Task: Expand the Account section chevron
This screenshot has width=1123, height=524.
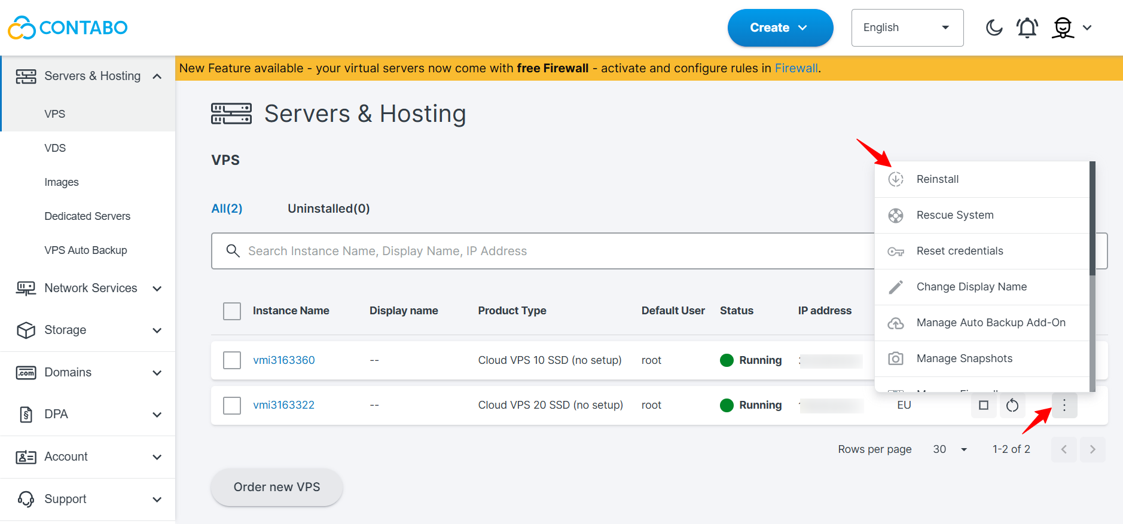Action: pyautogui.click(x=157, y=457)
